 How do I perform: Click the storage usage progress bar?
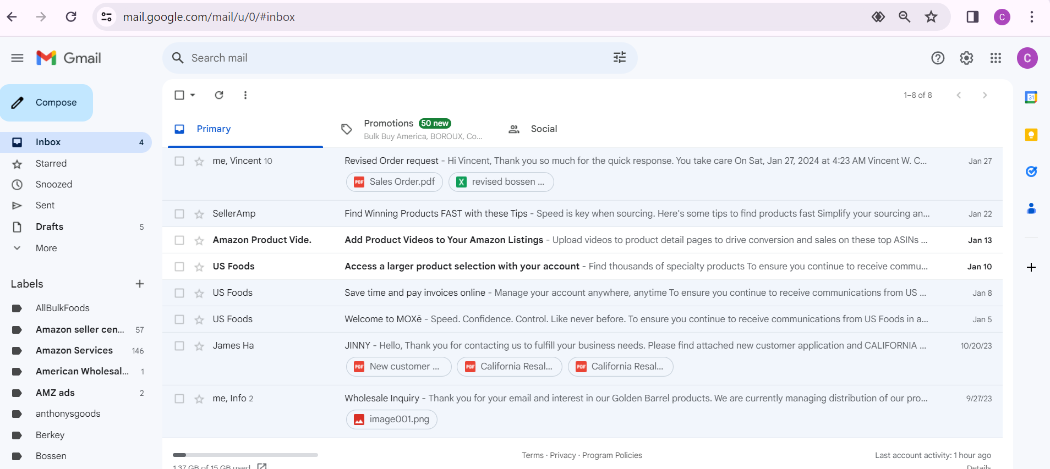(x=245, y=455)
